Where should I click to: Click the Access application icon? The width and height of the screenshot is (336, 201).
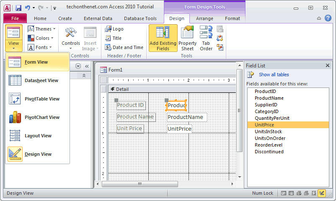(x=7, y=8)
